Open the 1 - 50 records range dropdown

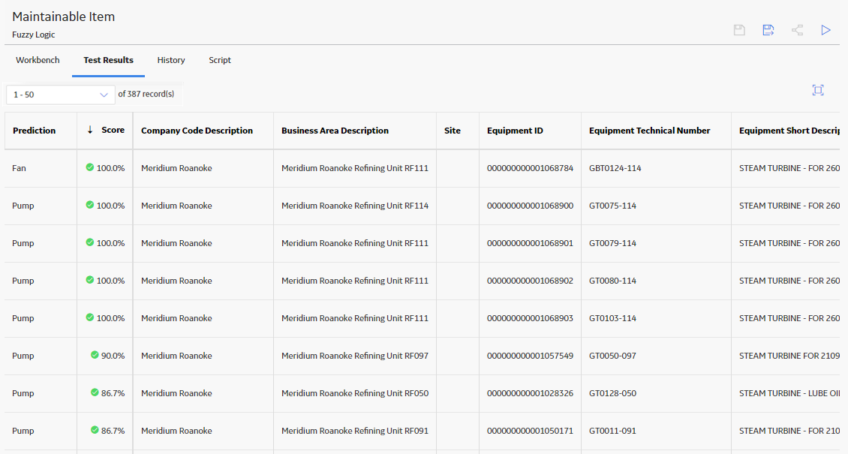[61, 95]
